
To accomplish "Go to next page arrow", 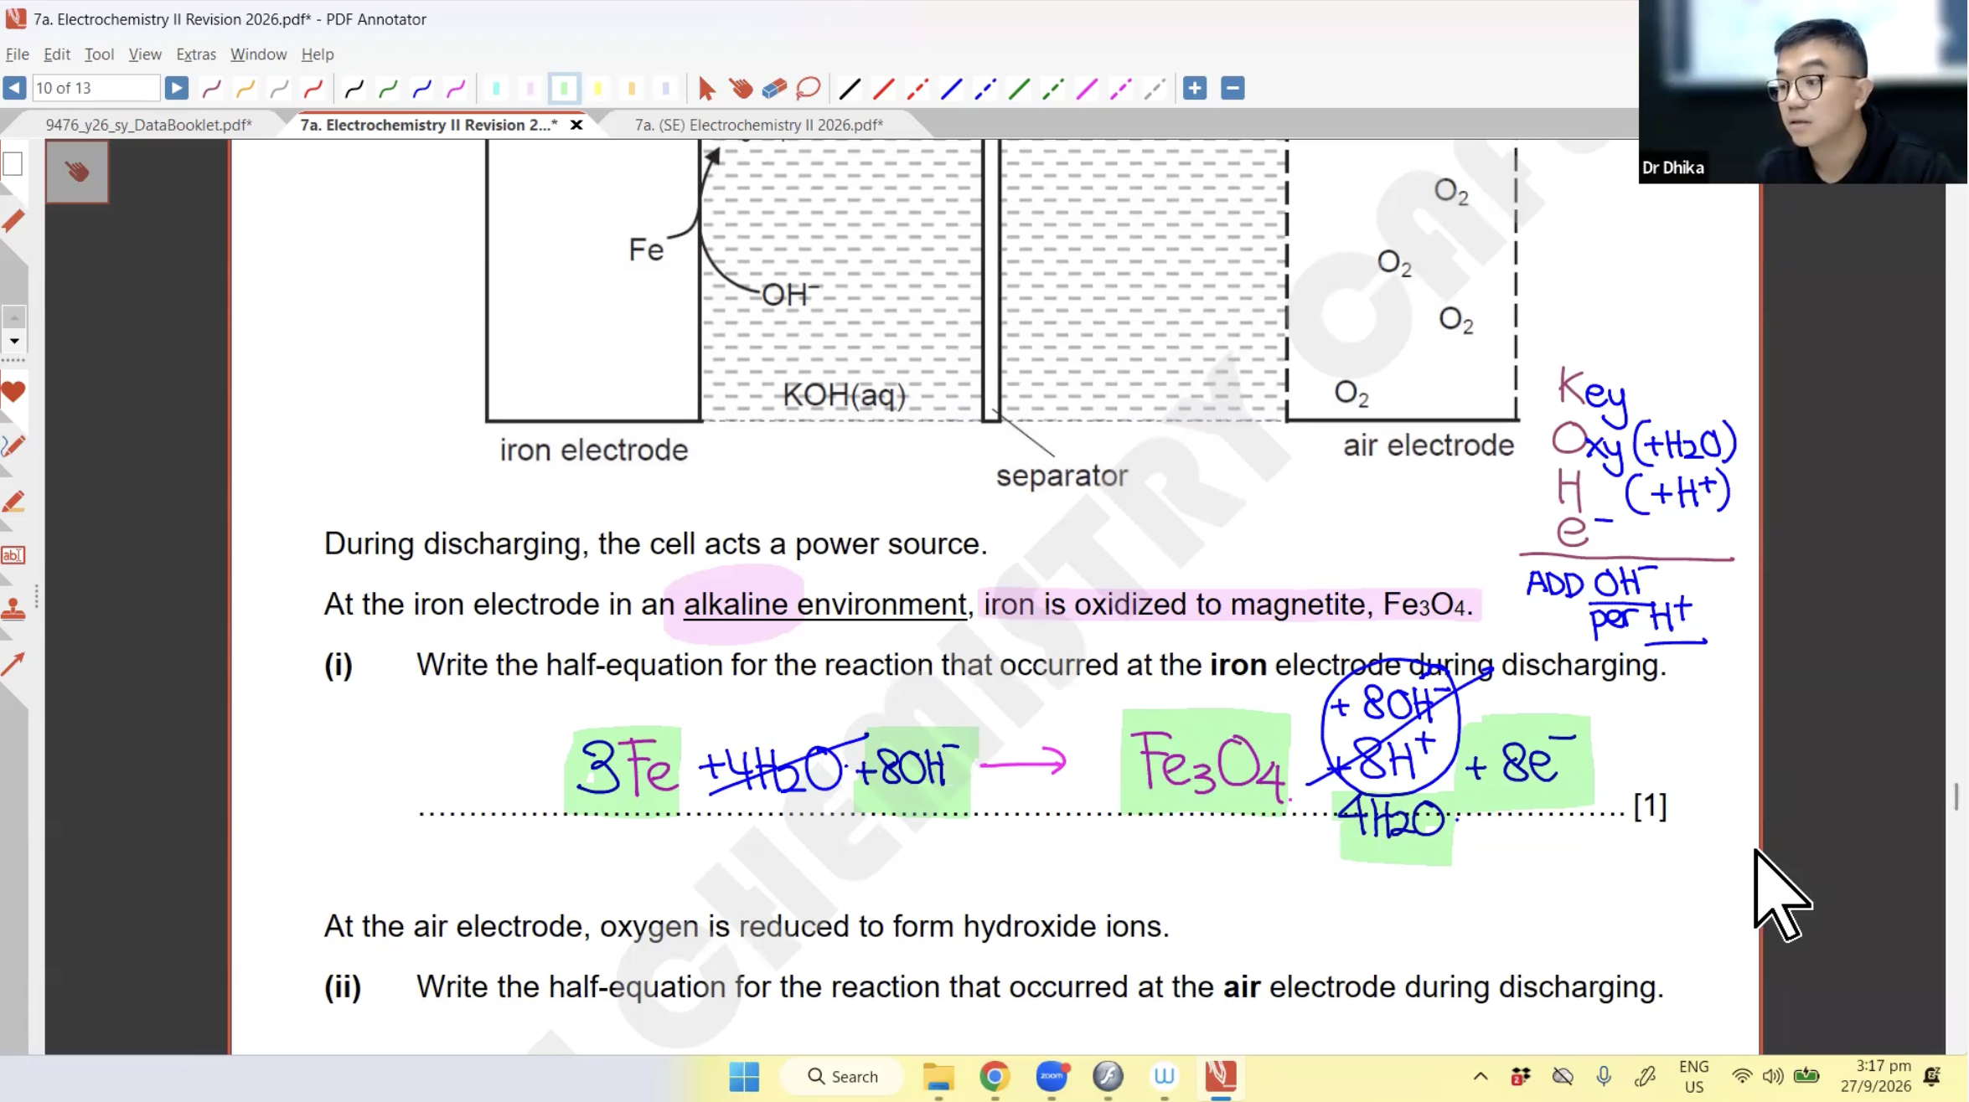I will click(x=176, y=88).
